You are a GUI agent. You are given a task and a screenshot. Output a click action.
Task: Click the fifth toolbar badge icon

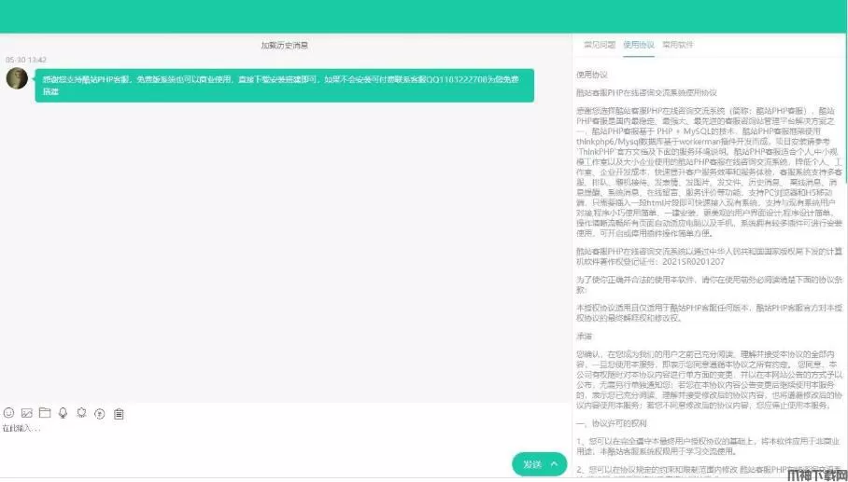coord(81,413)
